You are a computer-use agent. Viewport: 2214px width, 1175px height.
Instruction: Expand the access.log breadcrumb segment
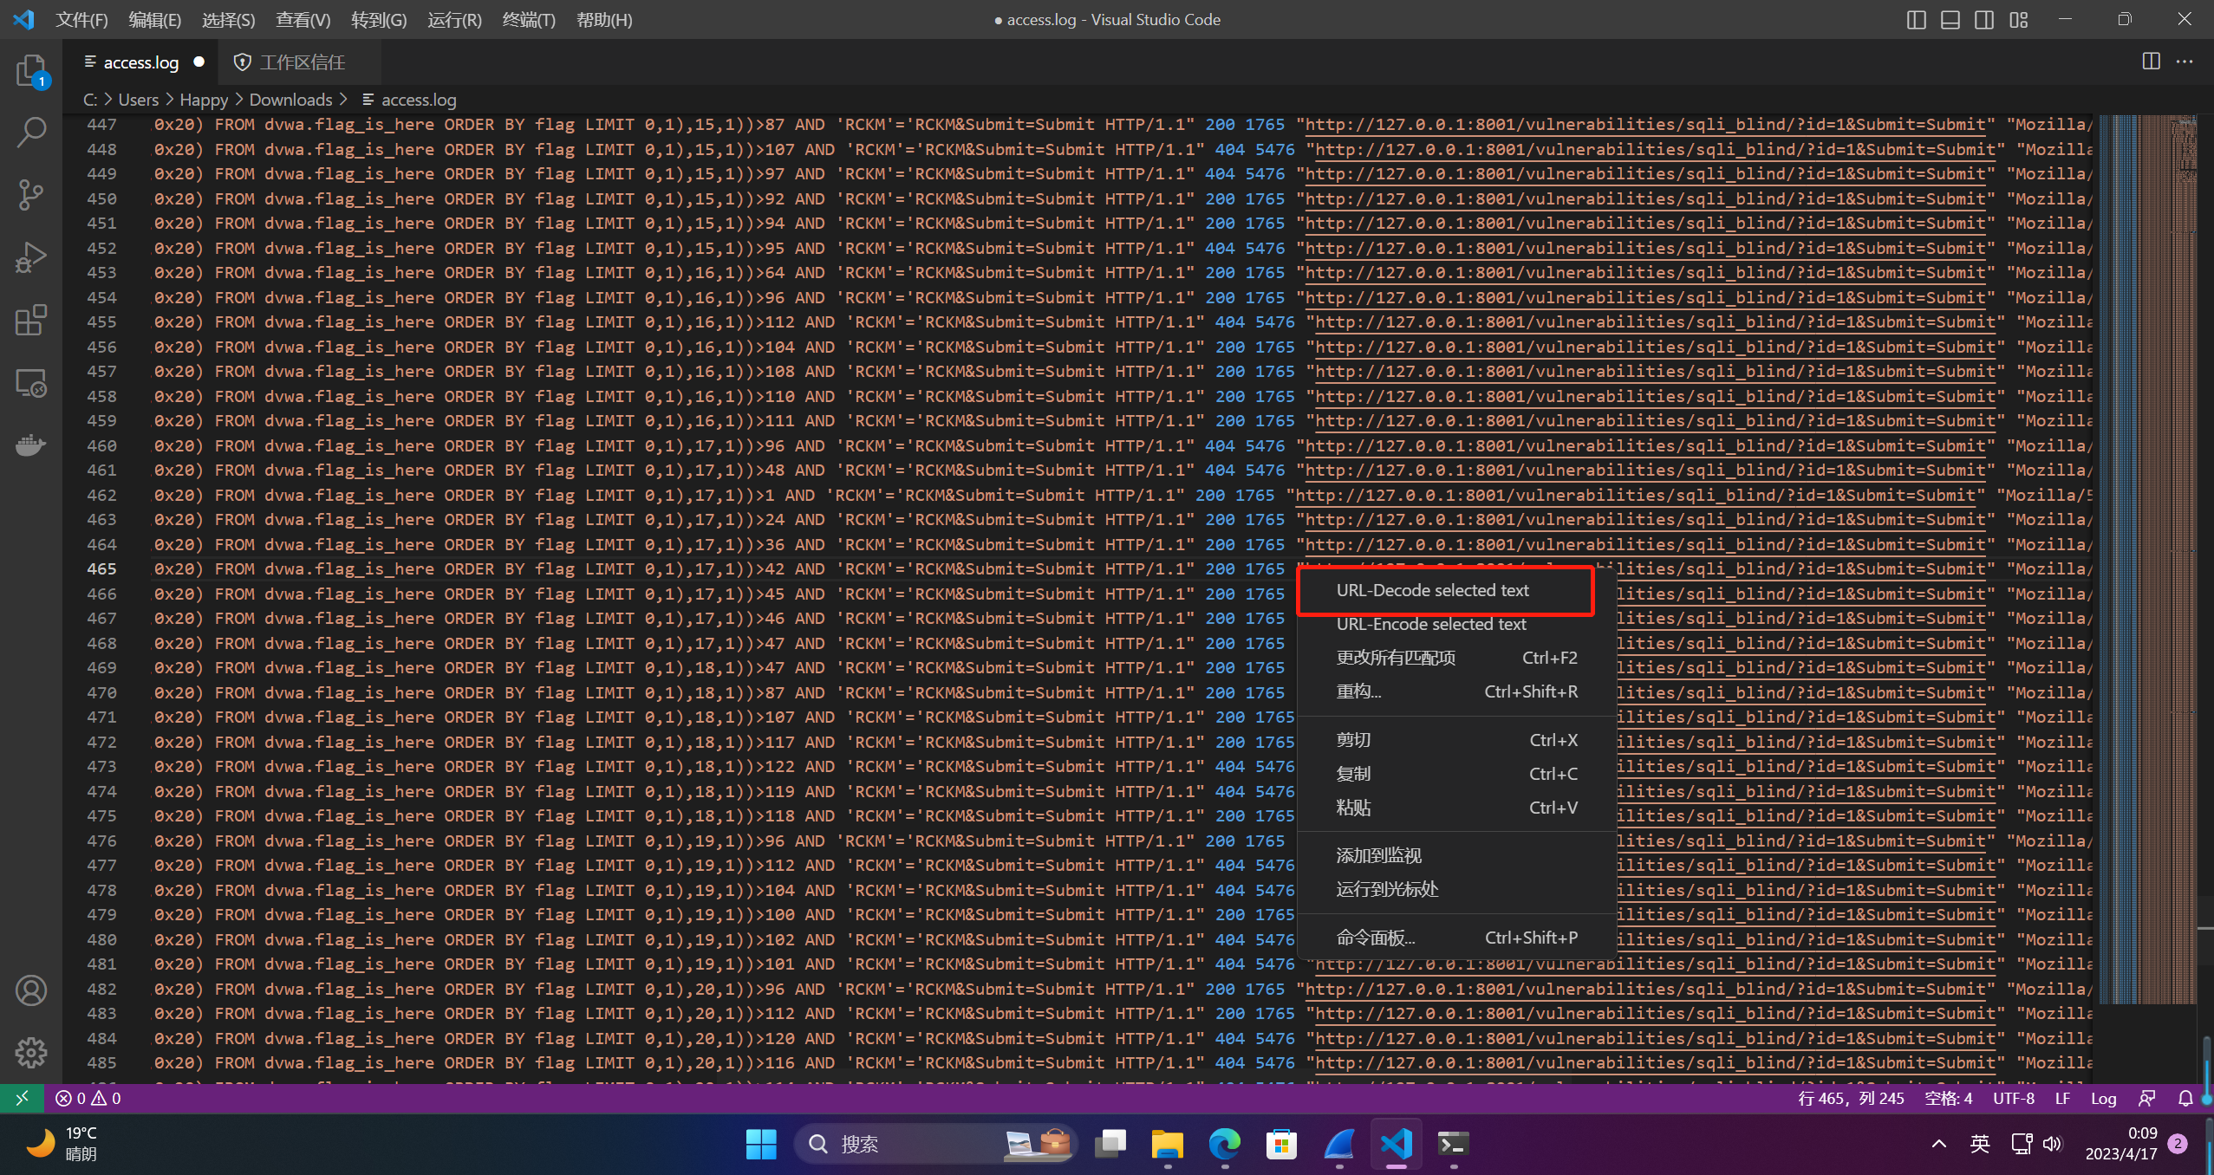(x=409, y=100)
